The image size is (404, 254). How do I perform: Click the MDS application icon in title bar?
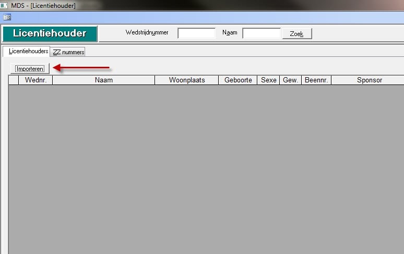click(5, 5)
